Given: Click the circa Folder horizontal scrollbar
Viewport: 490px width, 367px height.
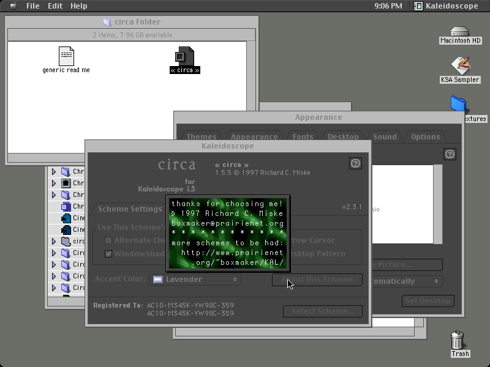Looking at the screenshot, I should 47,158.
